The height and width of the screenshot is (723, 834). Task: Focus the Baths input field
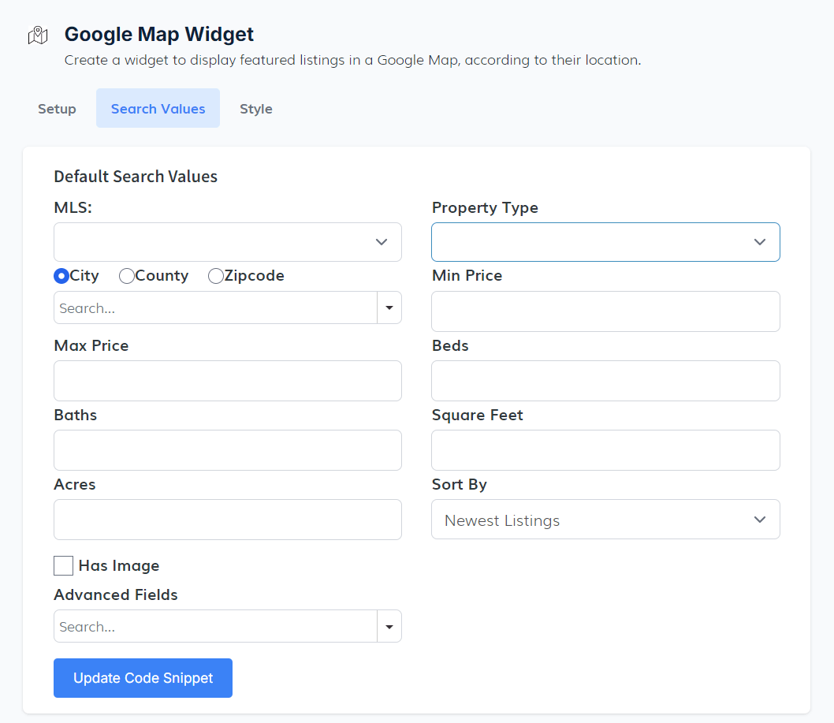tap(227, 450)
